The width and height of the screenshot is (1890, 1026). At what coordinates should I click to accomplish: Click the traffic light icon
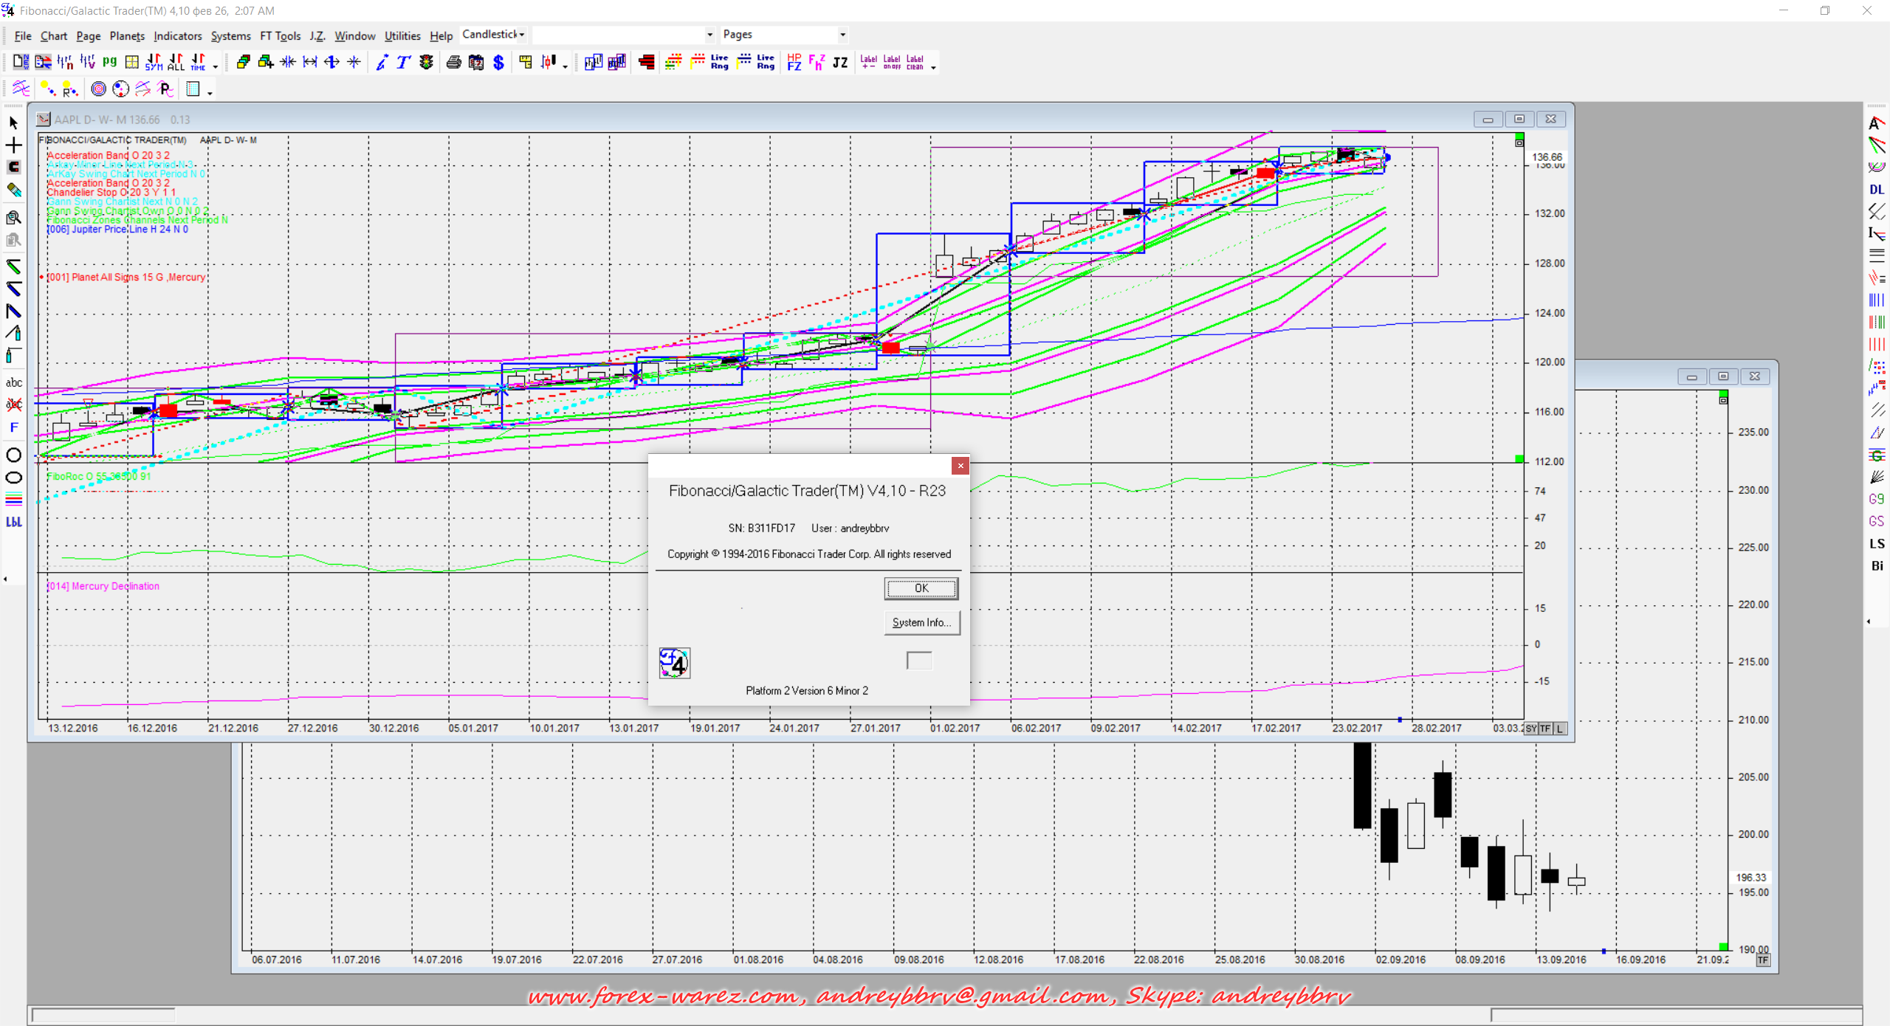(426, 63)
